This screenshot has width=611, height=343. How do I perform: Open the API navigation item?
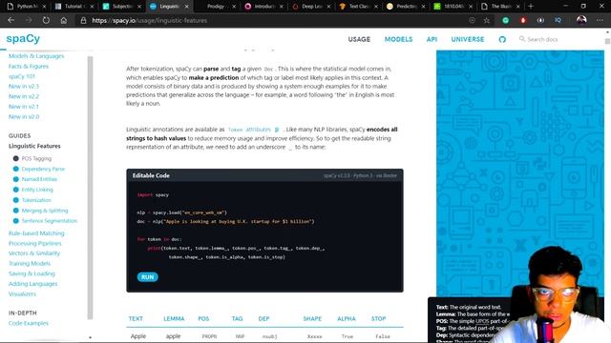[x=432, y=39]
